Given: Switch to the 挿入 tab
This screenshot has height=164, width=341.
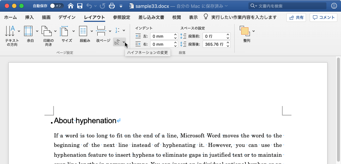Looking at the screenshot, I should [x=30, y=17].
